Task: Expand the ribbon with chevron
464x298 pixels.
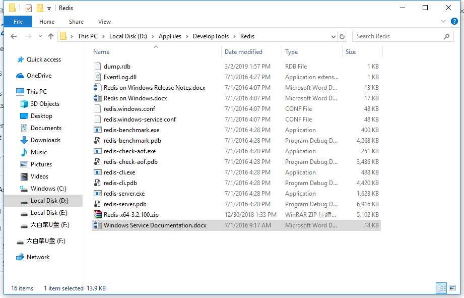Action: click(443, 21)
